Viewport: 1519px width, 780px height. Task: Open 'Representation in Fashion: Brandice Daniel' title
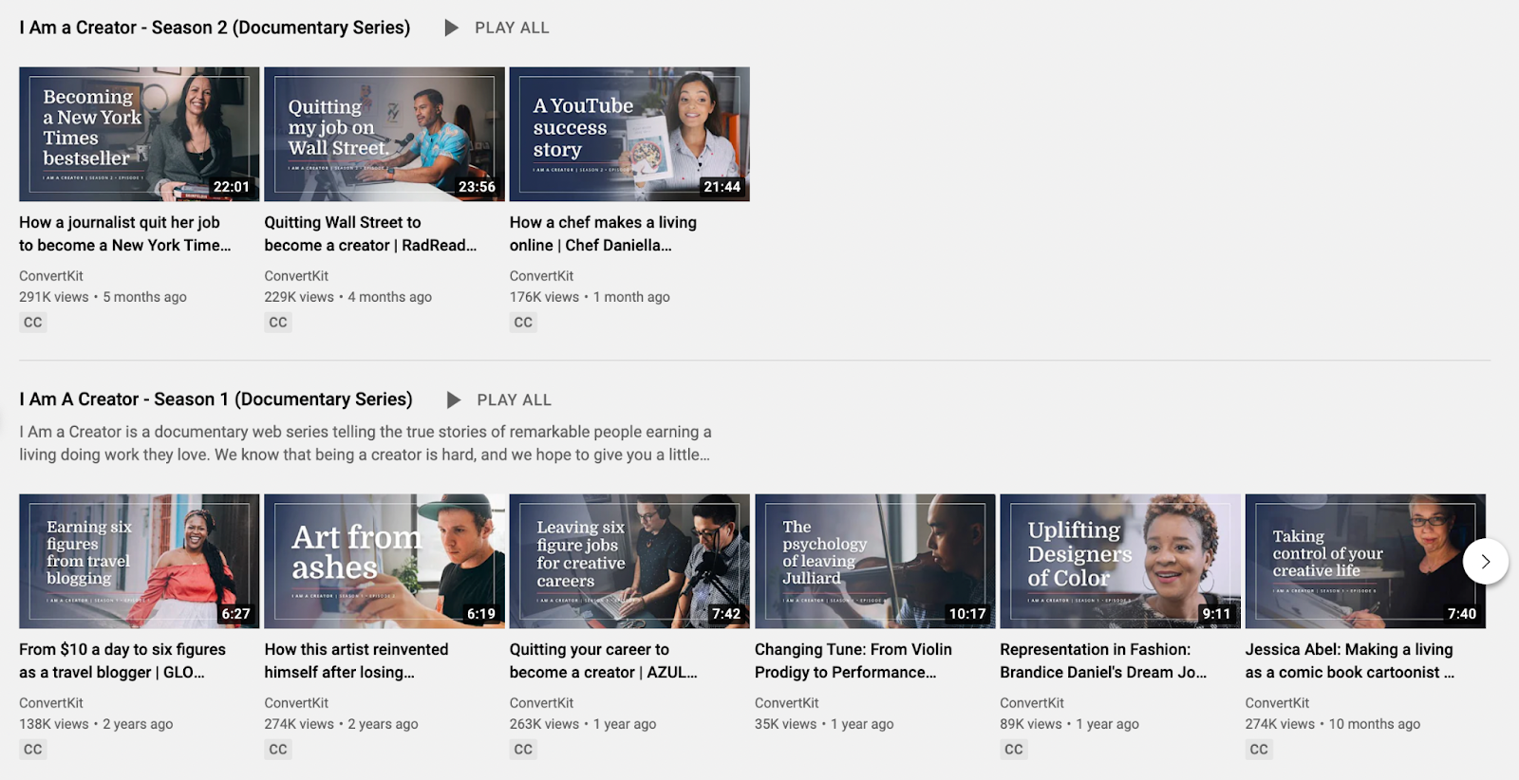coord(1103,660)
